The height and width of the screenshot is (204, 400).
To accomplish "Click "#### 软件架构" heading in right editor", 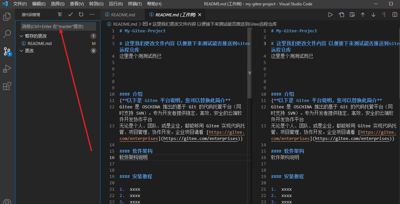I will [287, 151].
